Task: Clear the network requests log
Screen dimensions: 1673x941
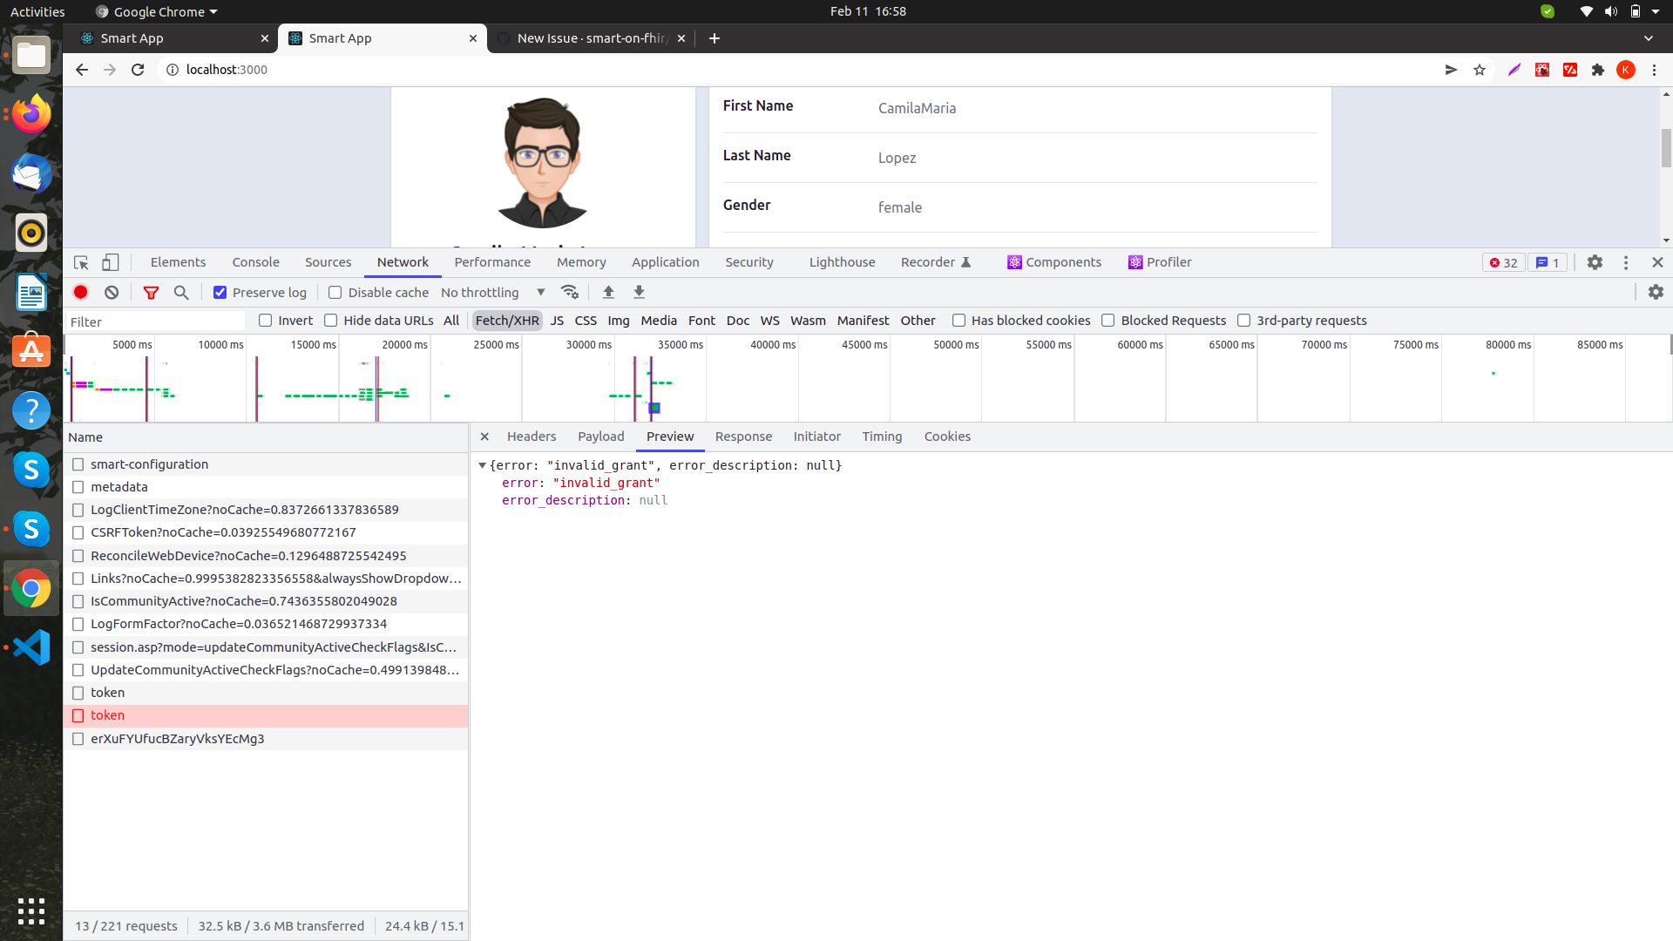Action: click(x=111, y=292)
